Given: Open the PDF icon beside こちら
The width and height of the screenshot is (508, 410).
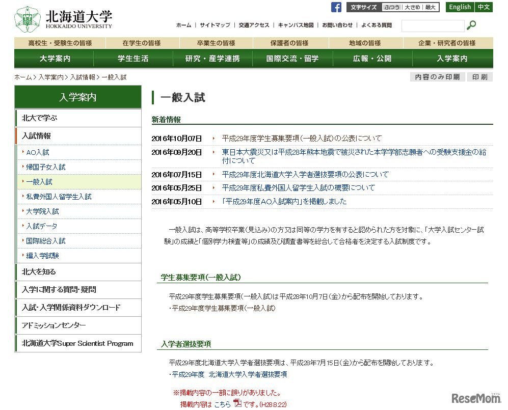Looking at the screenshot, I should point(237,403).
